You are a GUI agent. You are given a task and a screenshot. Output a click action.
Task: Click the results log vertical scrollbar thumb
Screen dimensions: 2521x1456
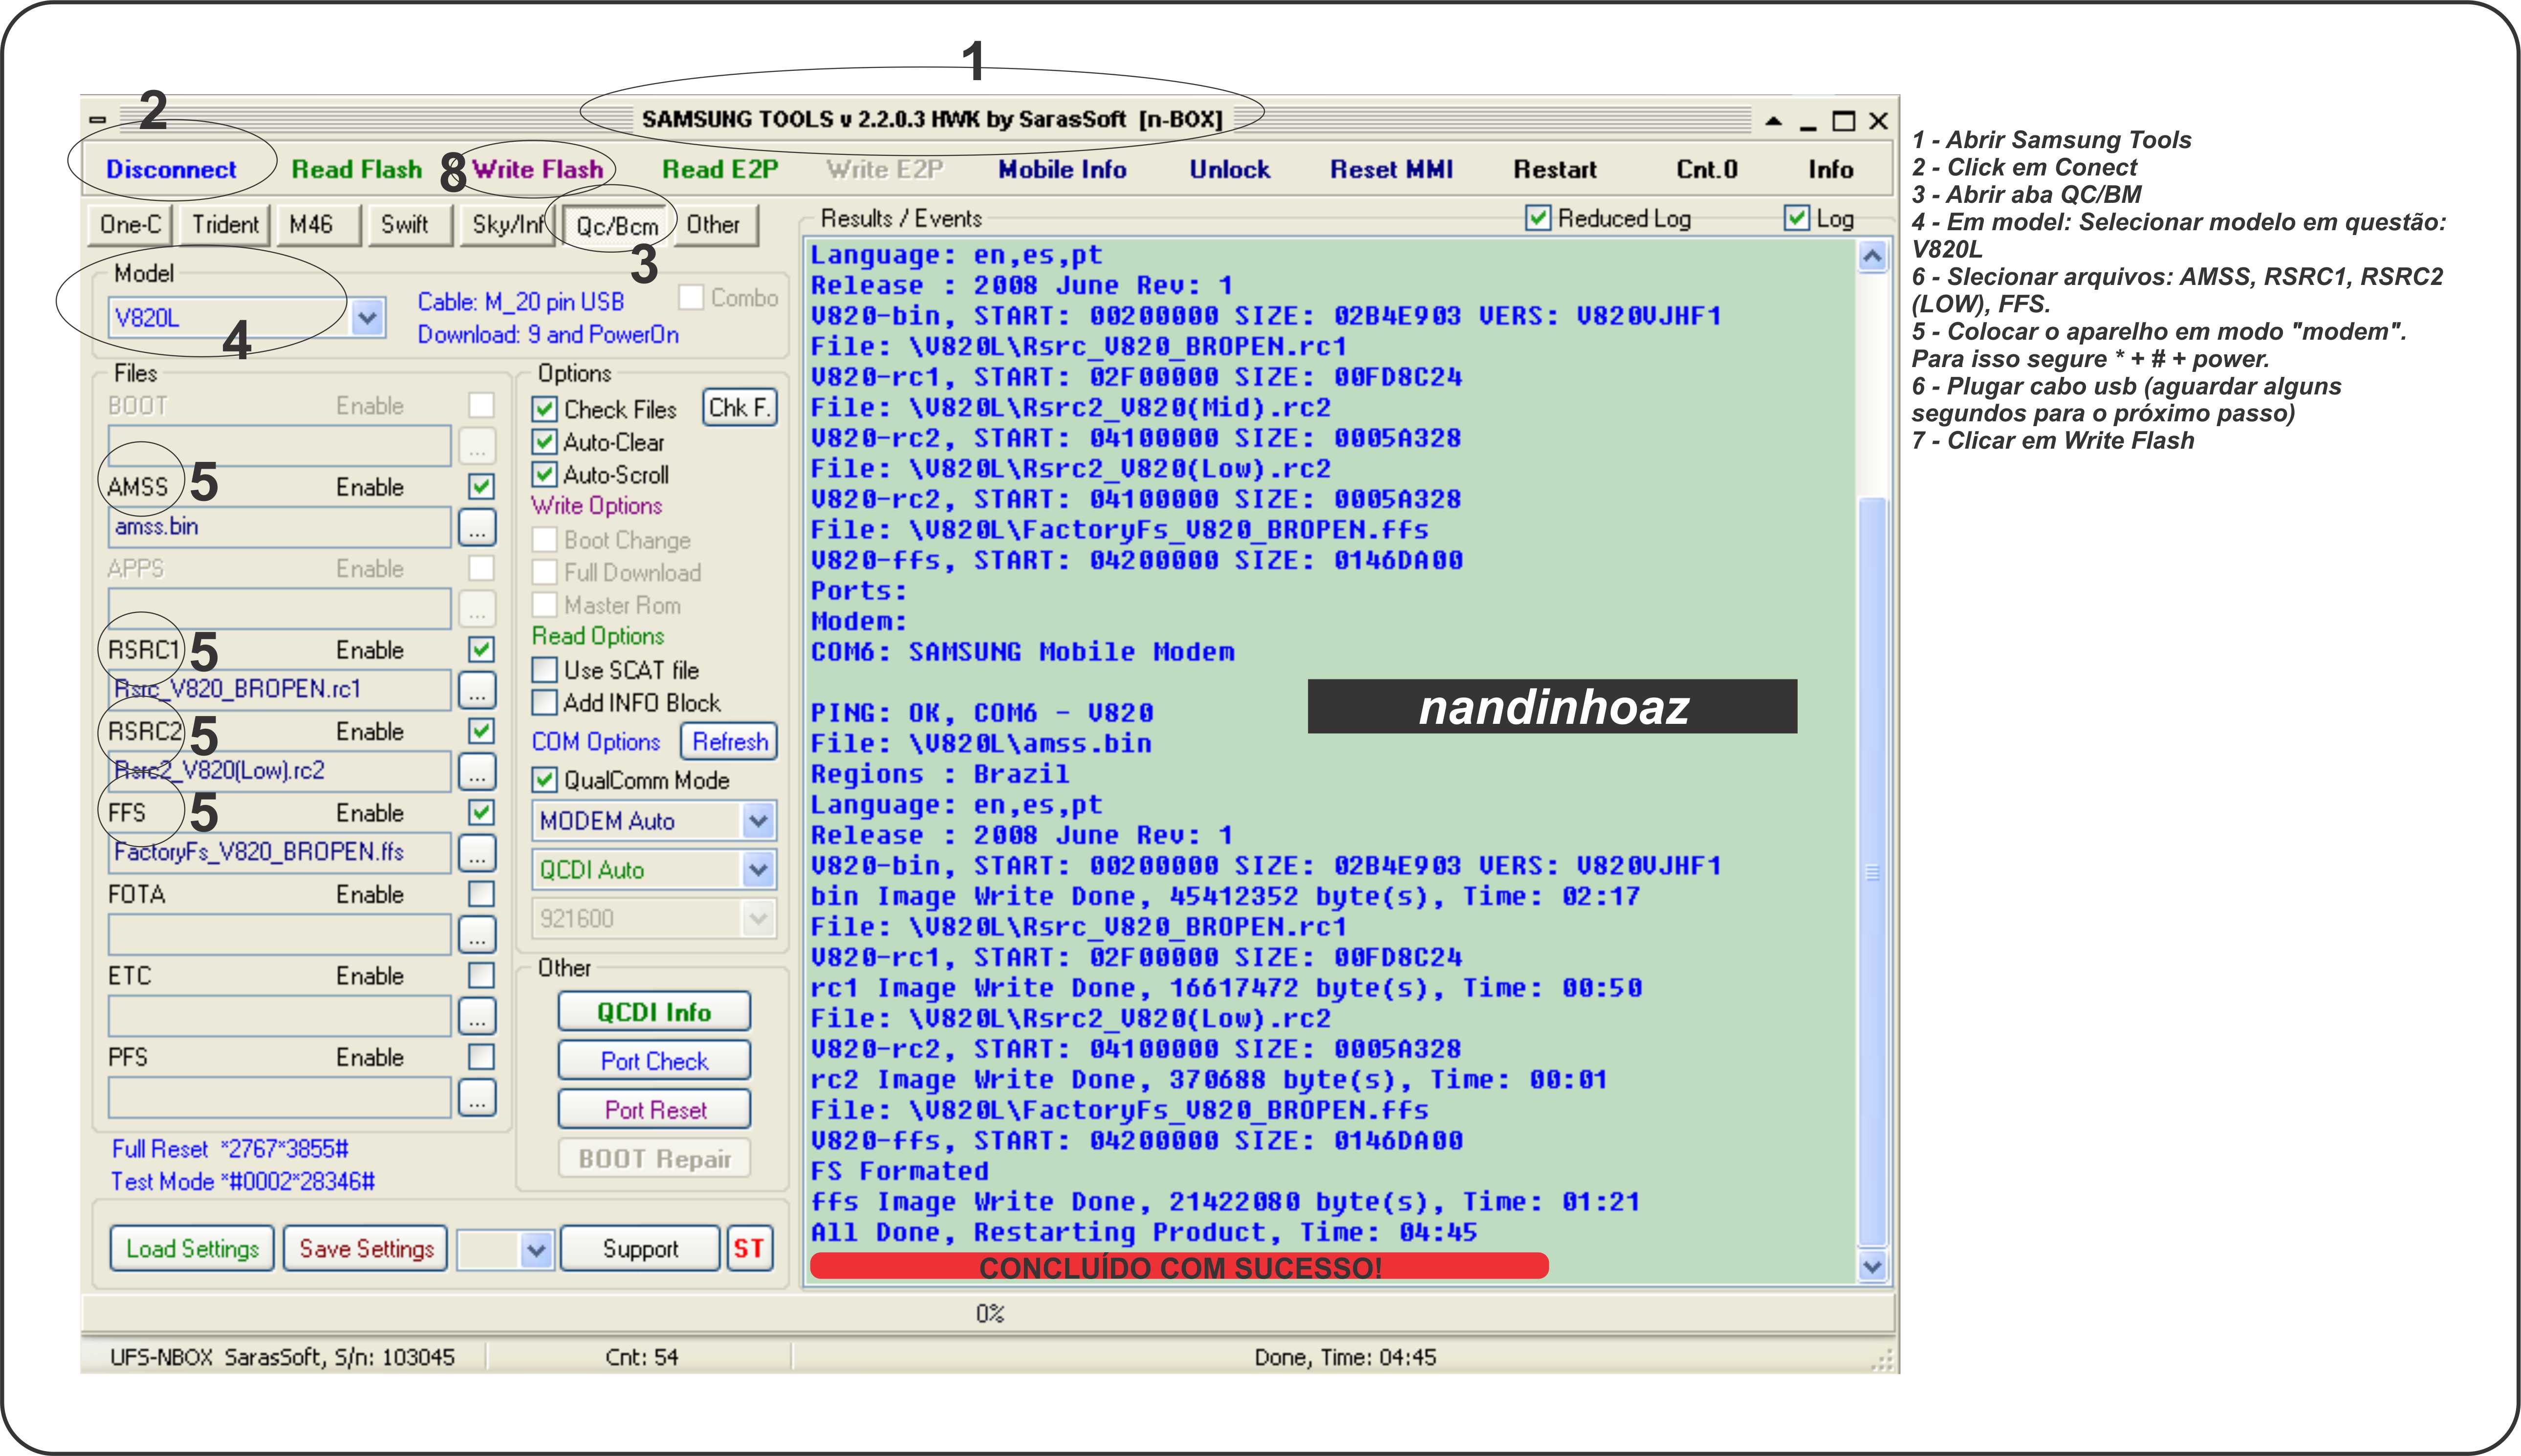[x=1872, y=872]
